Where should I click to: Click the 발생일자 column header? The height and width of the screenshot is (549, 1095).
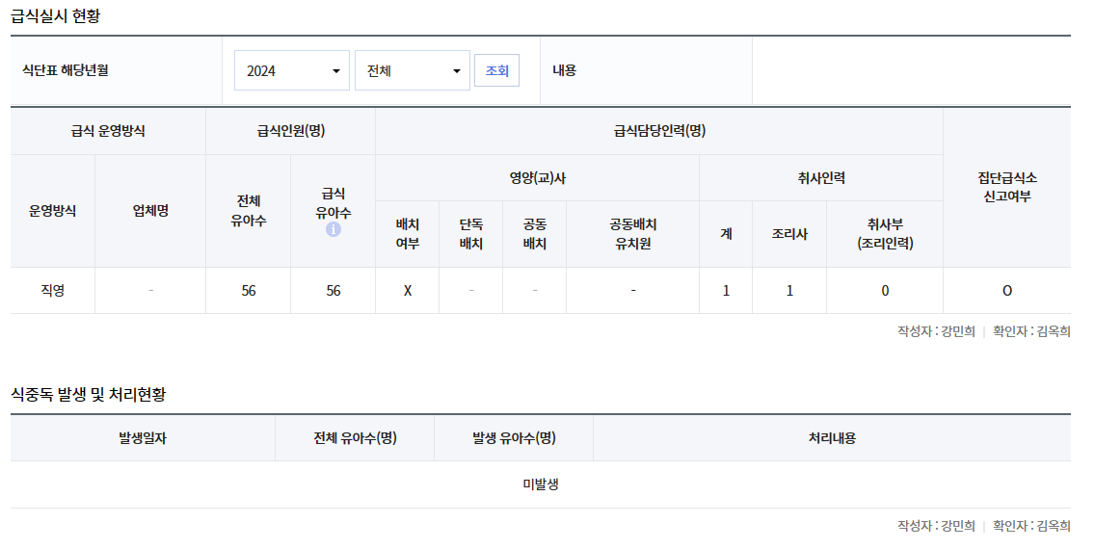click(x=143, y=438)
